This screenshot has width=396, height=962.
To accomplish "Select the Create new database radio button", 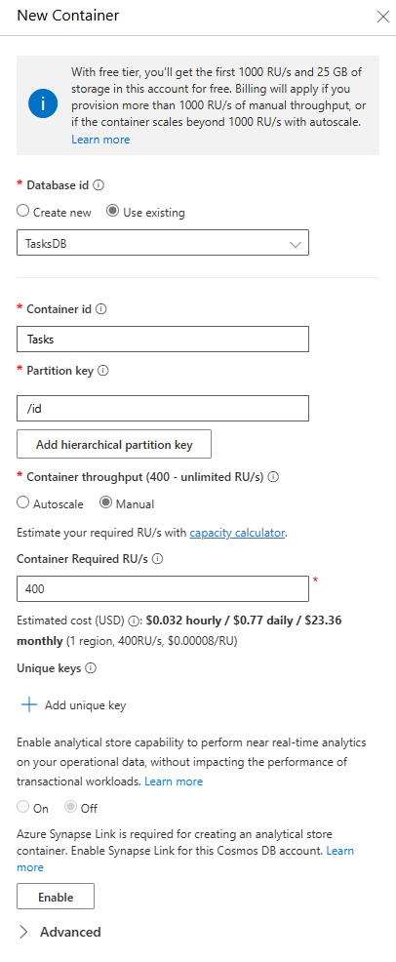I will tap(22, 211).
